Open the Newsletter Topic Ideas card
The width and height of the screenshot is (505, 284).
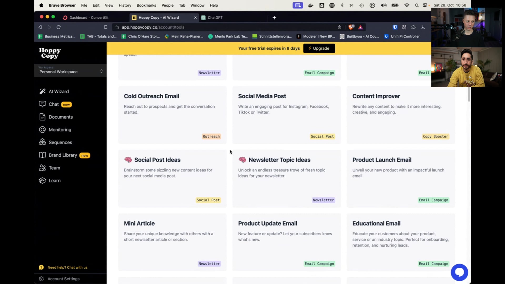pyautogui.click(x=286, y=179)
